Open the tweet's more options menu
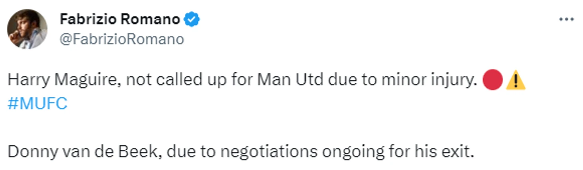The height and width of the screenshot is (170, 583). click(x=566, y=19)
